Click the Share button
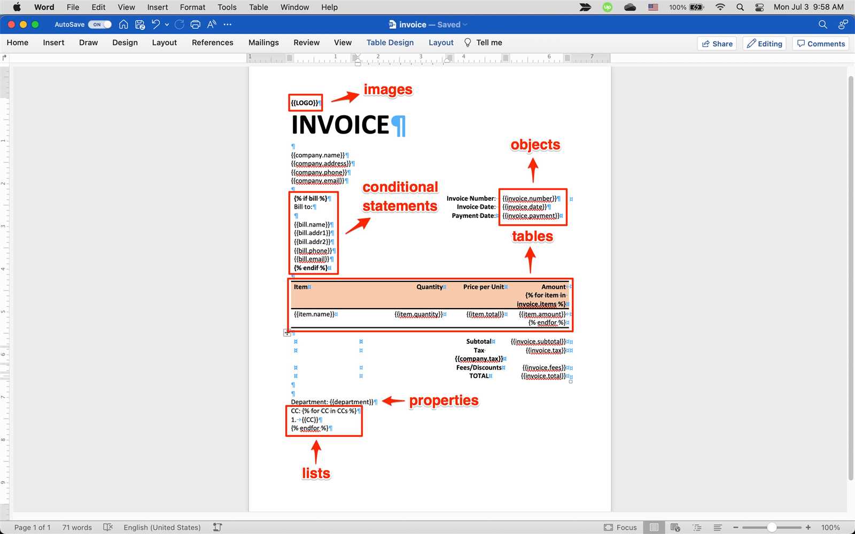Viewport: 855px width, 534px height. [717, 44]
